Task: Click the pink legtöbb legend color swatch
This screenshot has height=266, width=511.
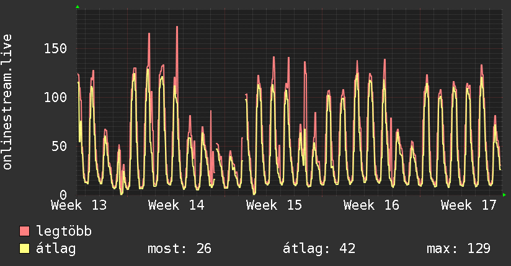Action: point(24,231)
